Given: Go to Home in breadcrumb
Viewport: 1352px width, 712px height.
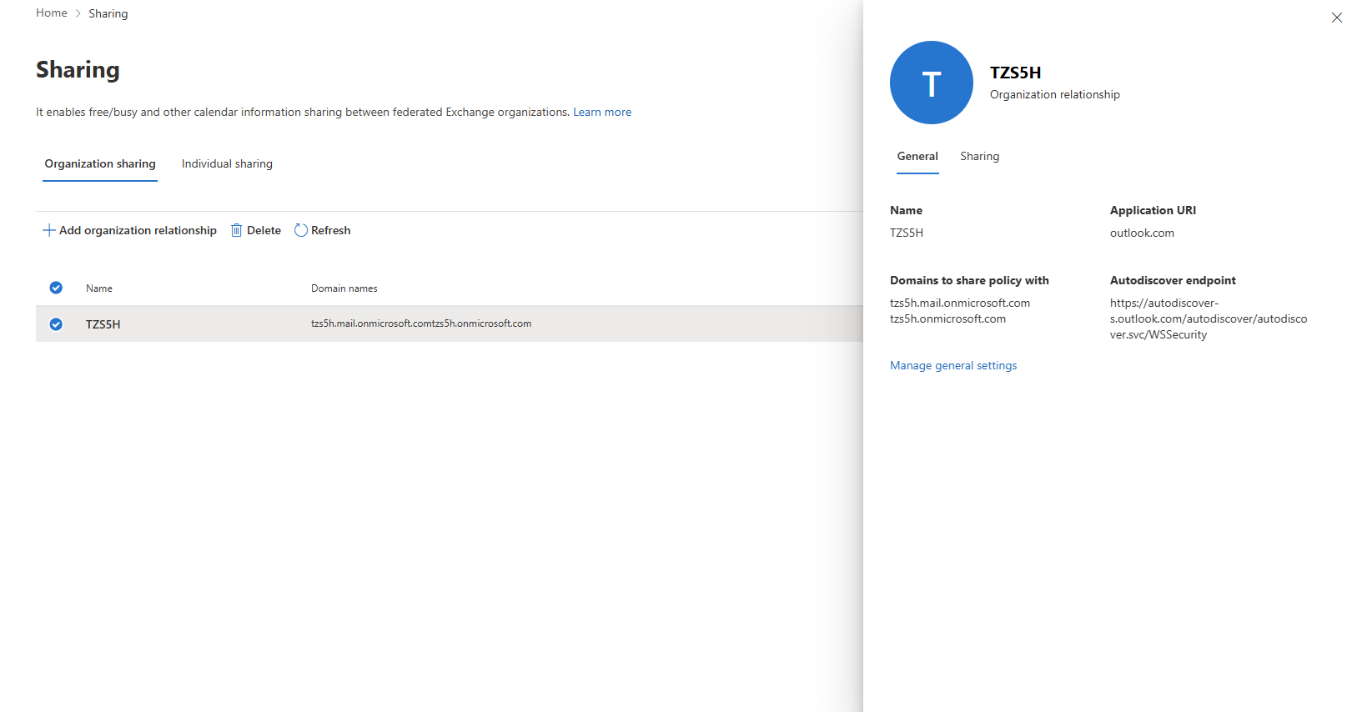Looking at the screenshot, I should 52,13.
